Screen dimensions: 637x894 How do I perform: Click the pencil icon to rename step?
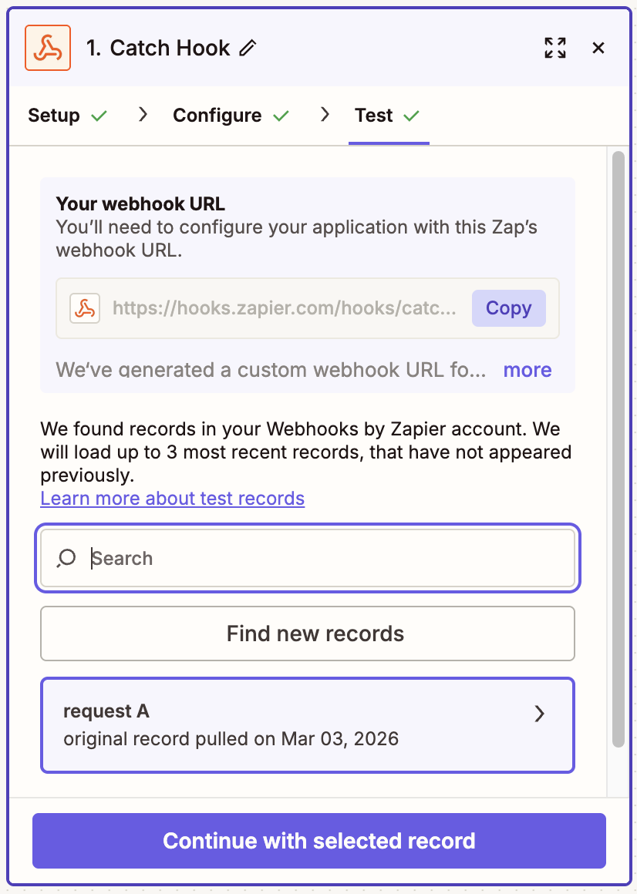coord(248,48)
